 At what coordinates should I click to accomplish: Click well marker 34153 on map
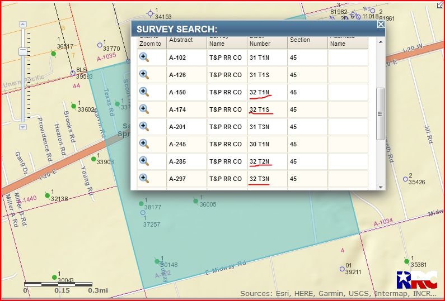click(151, 13)
